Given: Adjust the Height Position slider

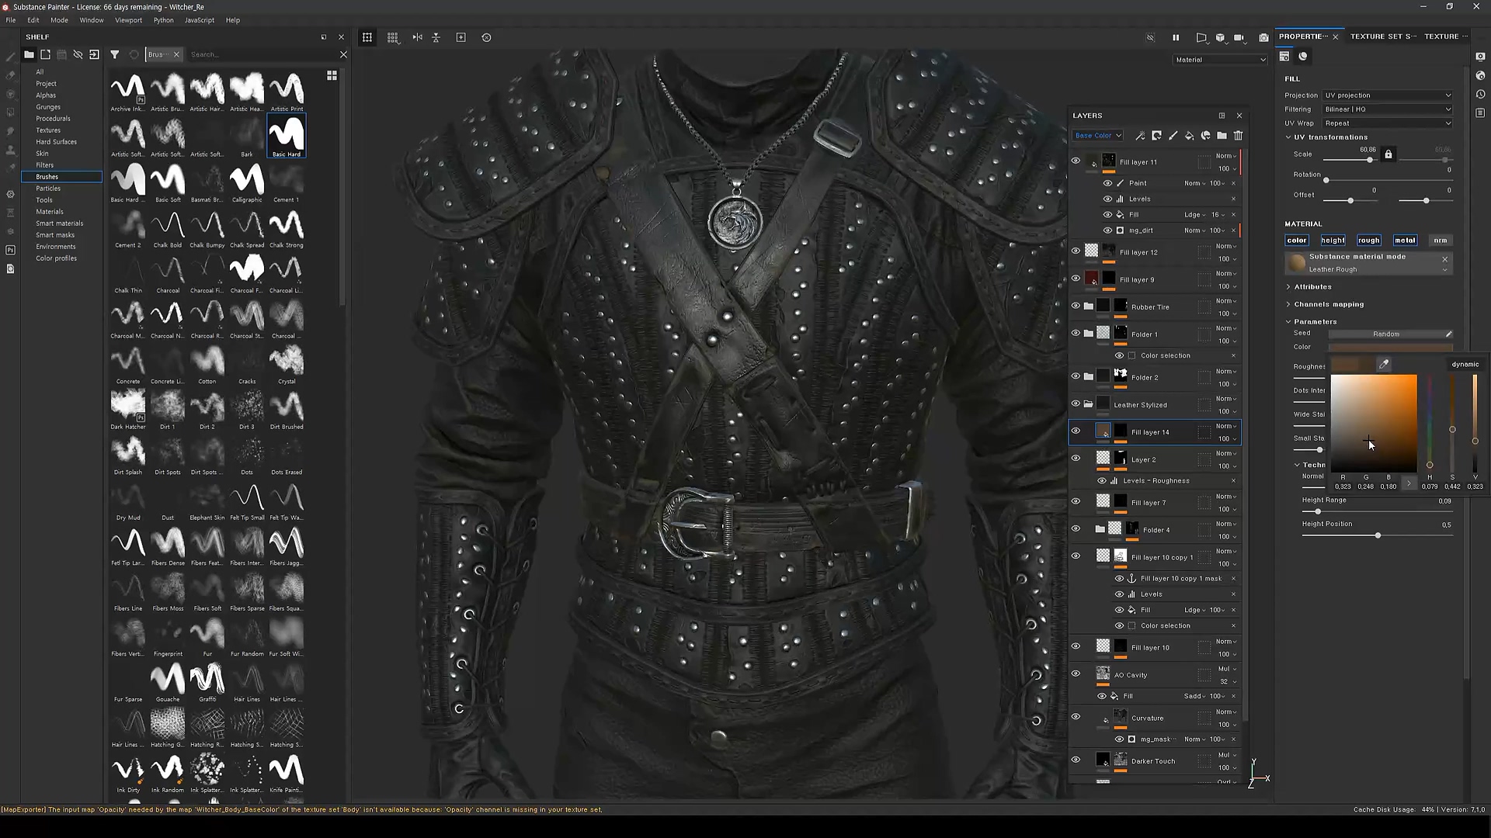Looking at the screenshot, I should [1378, 535].
